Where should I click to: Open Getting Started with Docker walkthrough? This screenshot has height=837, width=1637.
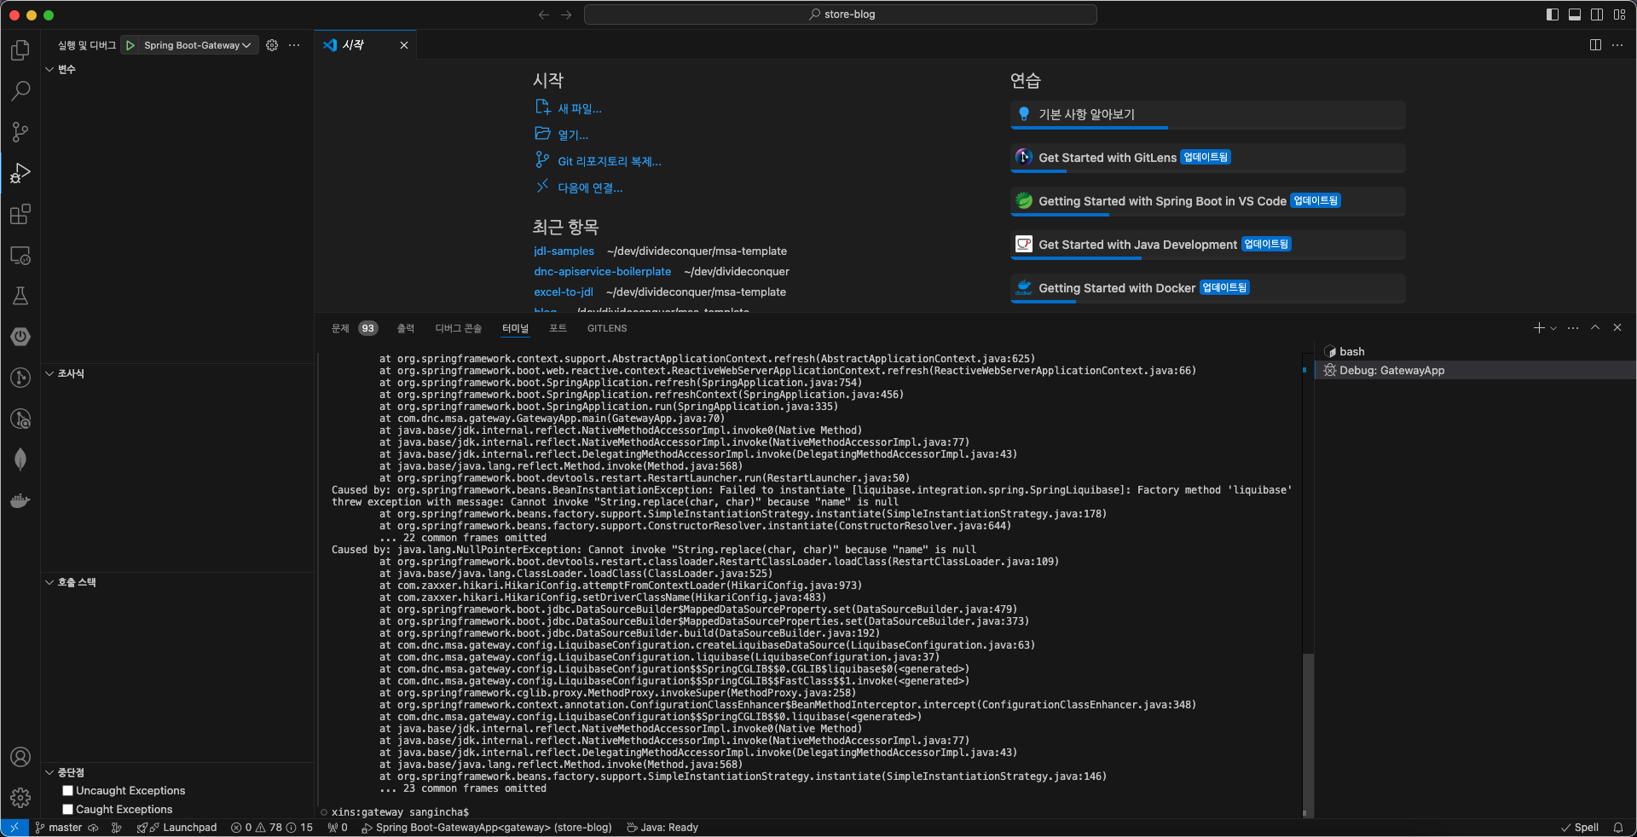coord(1207,288)
